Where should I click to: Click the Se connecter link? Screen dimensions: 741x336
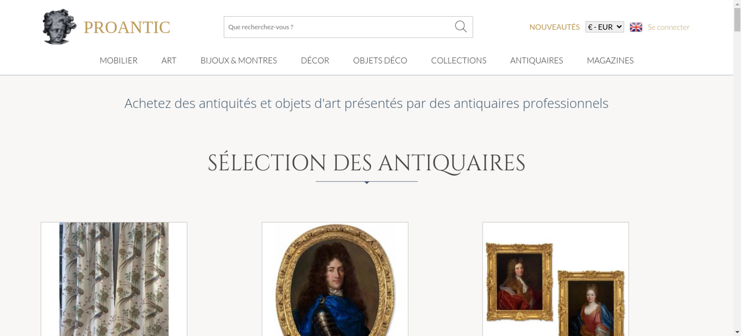click(668, 27)
